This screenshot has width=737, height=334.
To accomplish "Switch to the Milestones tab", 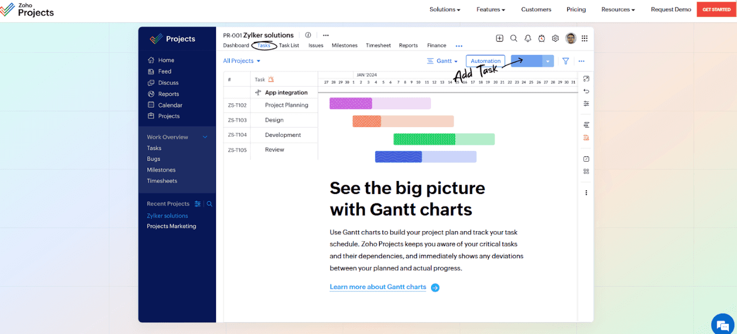I will pos(344,45).
